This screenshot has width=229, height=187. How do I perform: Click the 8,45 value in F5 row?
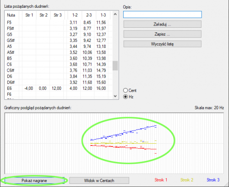pyautogui.click(x=87, y=22)
